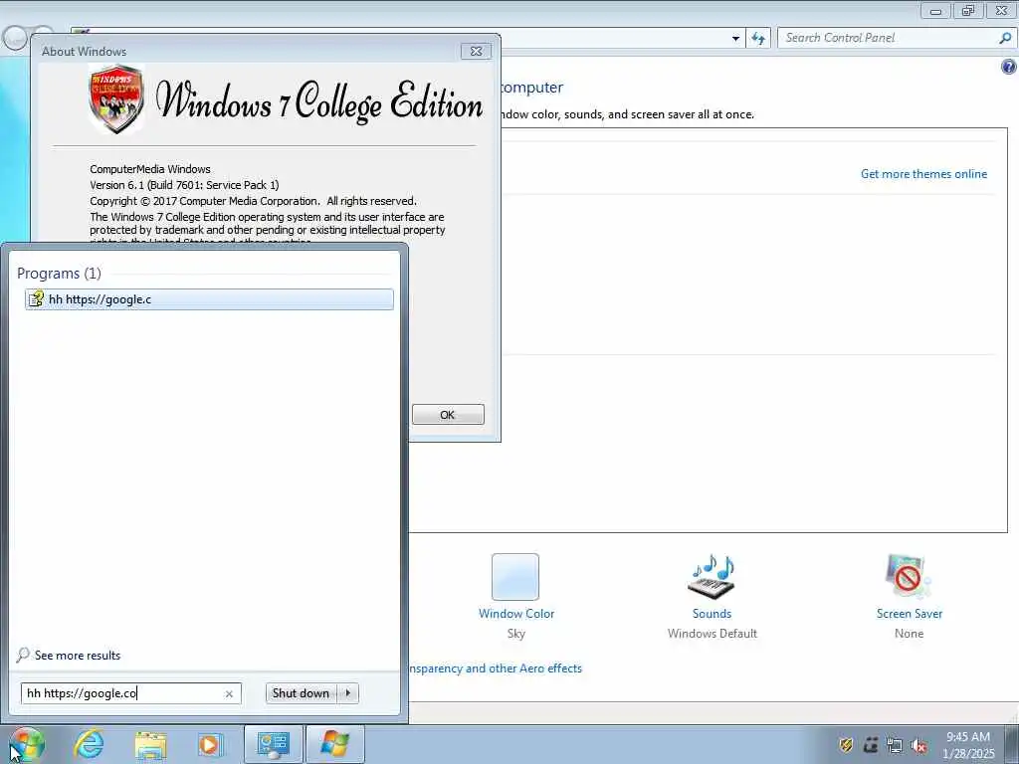
Task: Click the muted volume tray icon
Action: (918, 746)
